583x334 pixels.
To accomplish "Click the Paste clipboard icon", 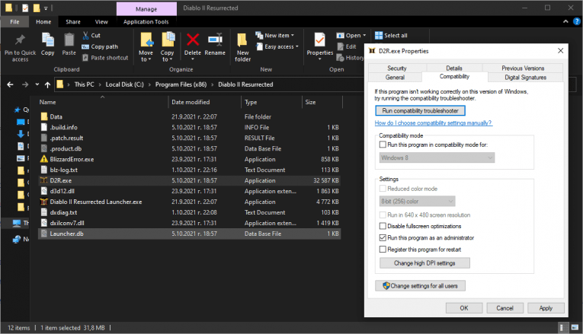I will pos(69,40).
